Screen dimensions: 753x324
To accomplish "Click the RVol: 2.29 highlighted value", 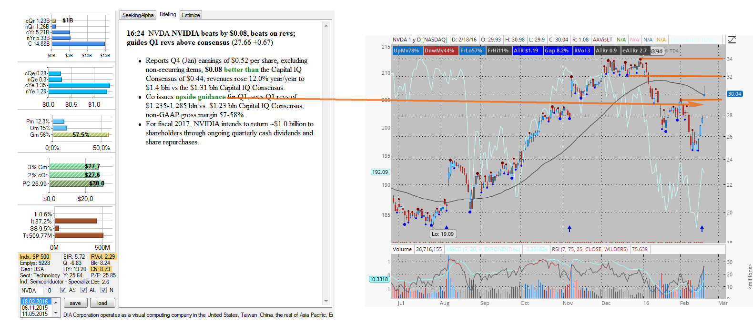I will tap(103, 257).
